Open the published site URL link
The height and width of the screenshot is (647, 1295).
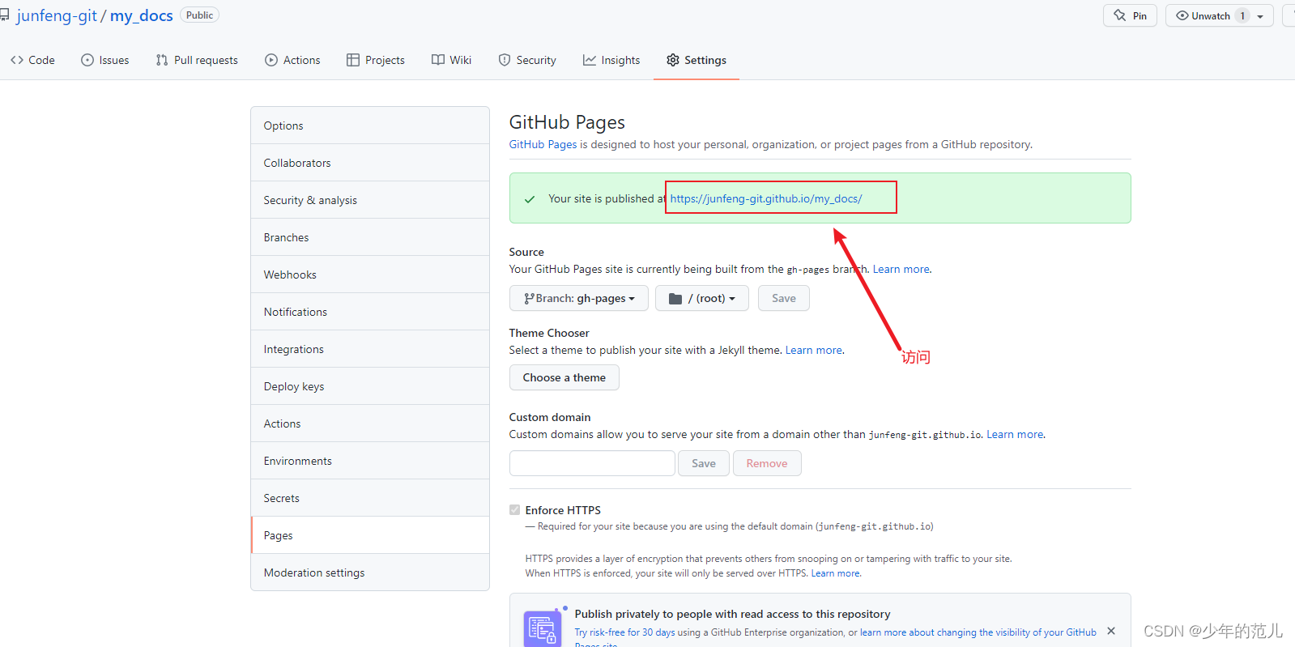pos(766,198)
